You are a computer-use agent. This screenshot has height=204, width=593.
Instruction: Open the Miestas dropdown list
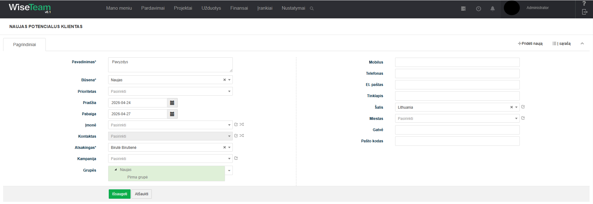click(x=516, y=119)
